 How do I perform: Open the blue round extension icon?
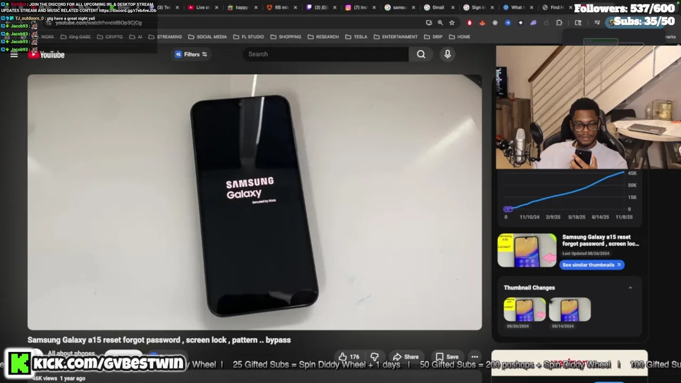pyautogui.click(x=508, y=23)
